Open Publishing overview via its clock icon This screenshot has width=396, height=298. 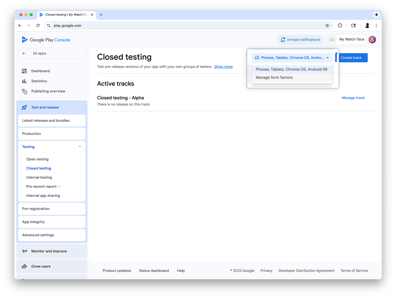24,91
